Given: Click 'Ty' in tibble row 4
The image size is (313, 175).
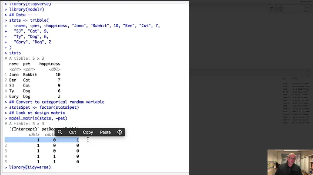Looking at the screenshot, I should click(12, 91).
